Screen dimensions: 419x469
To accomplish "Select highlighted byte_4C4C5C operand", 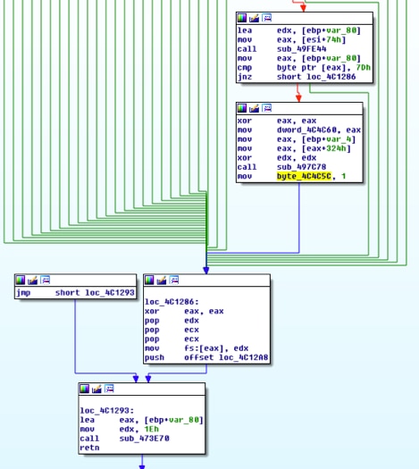I will [304, 176].
